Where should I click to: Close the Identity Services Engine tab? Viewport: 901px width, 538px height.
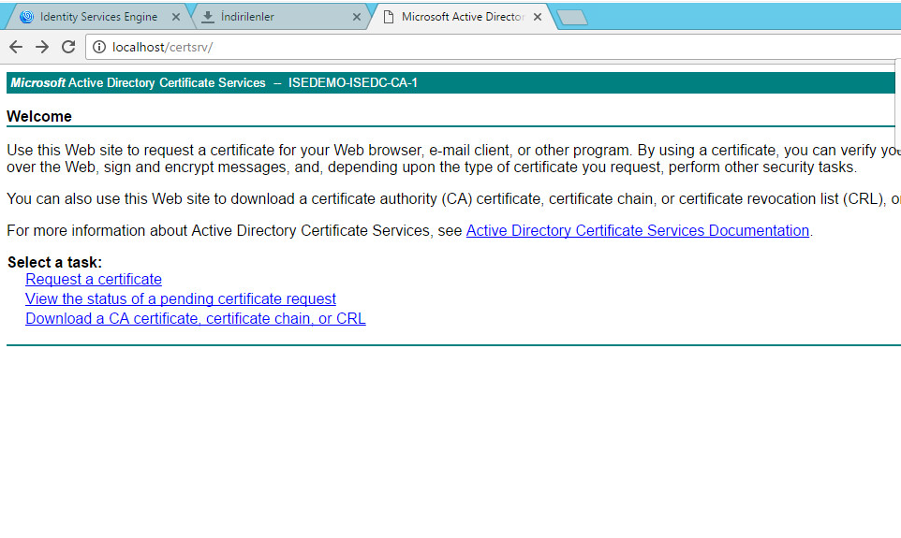pos(176,17)
